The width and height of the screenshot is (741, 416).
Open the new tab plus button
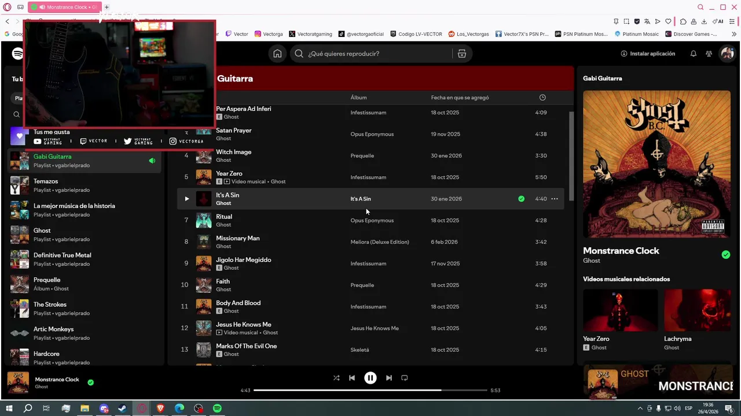(x=107, y=7)
